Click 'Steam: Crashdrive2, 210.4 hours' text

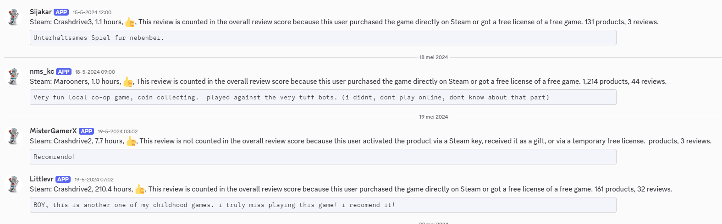pos(82,189)
